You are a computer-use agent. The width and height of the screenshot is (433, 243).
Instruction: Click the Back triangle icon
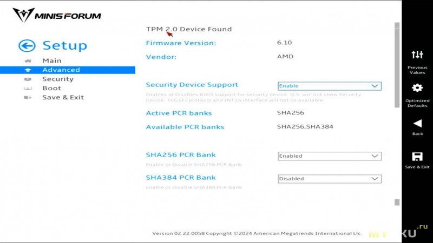point(417,124)
